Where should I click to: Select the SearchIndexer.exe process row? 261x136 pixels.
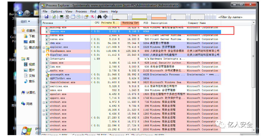point(131,82)
